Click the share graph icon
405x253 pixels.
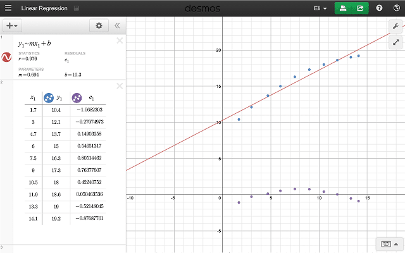pyautogui.click(x=360, y=8)
